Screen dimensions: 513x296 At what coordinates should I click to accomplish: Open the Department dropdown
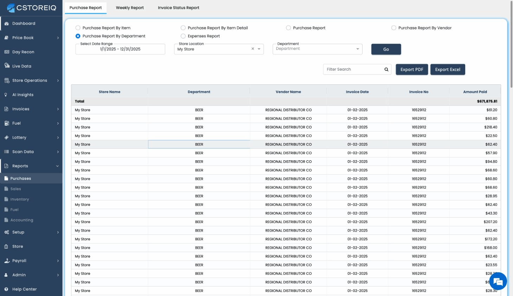point(317,49)
